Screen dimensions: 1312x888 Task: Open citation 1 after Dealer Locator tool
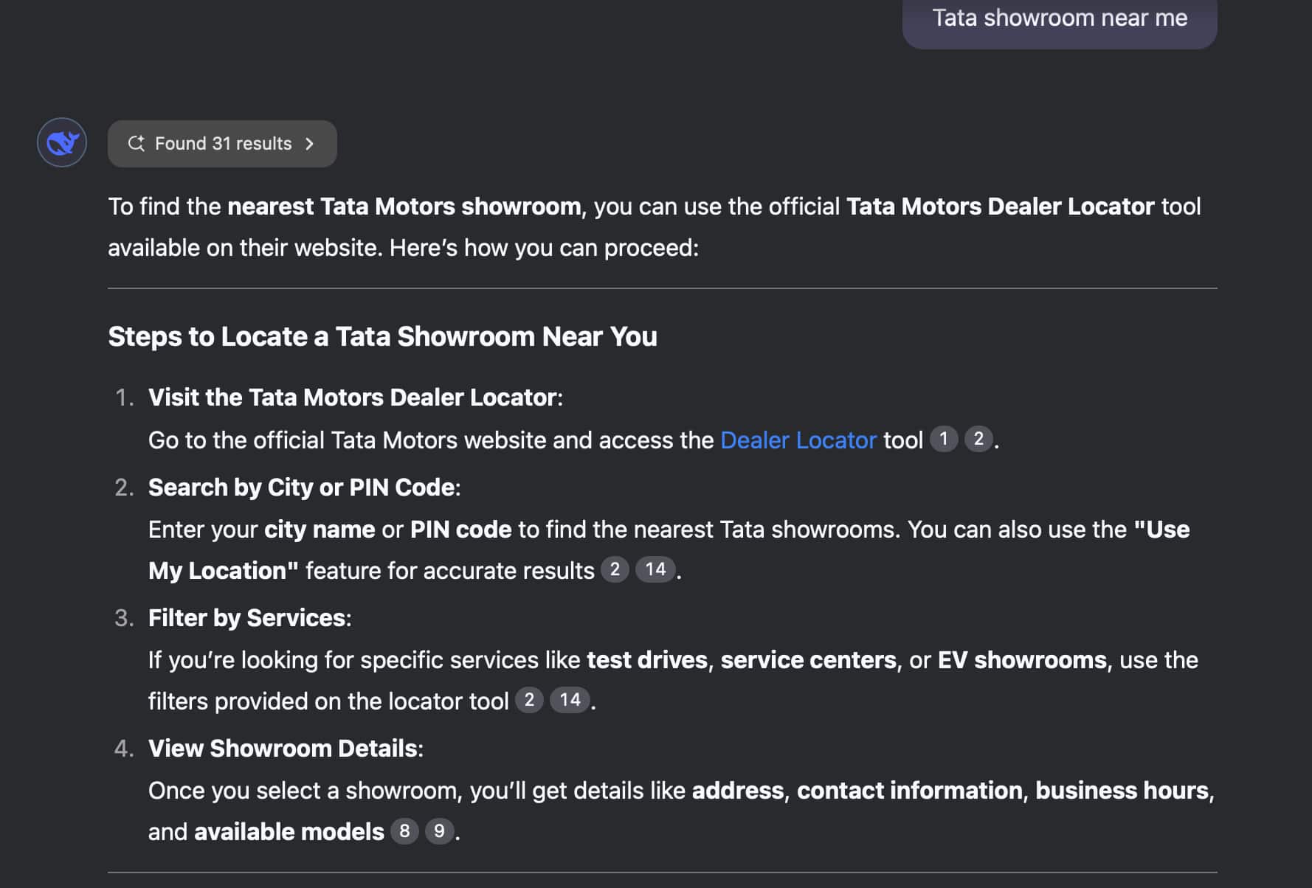[x=943, y=439]
